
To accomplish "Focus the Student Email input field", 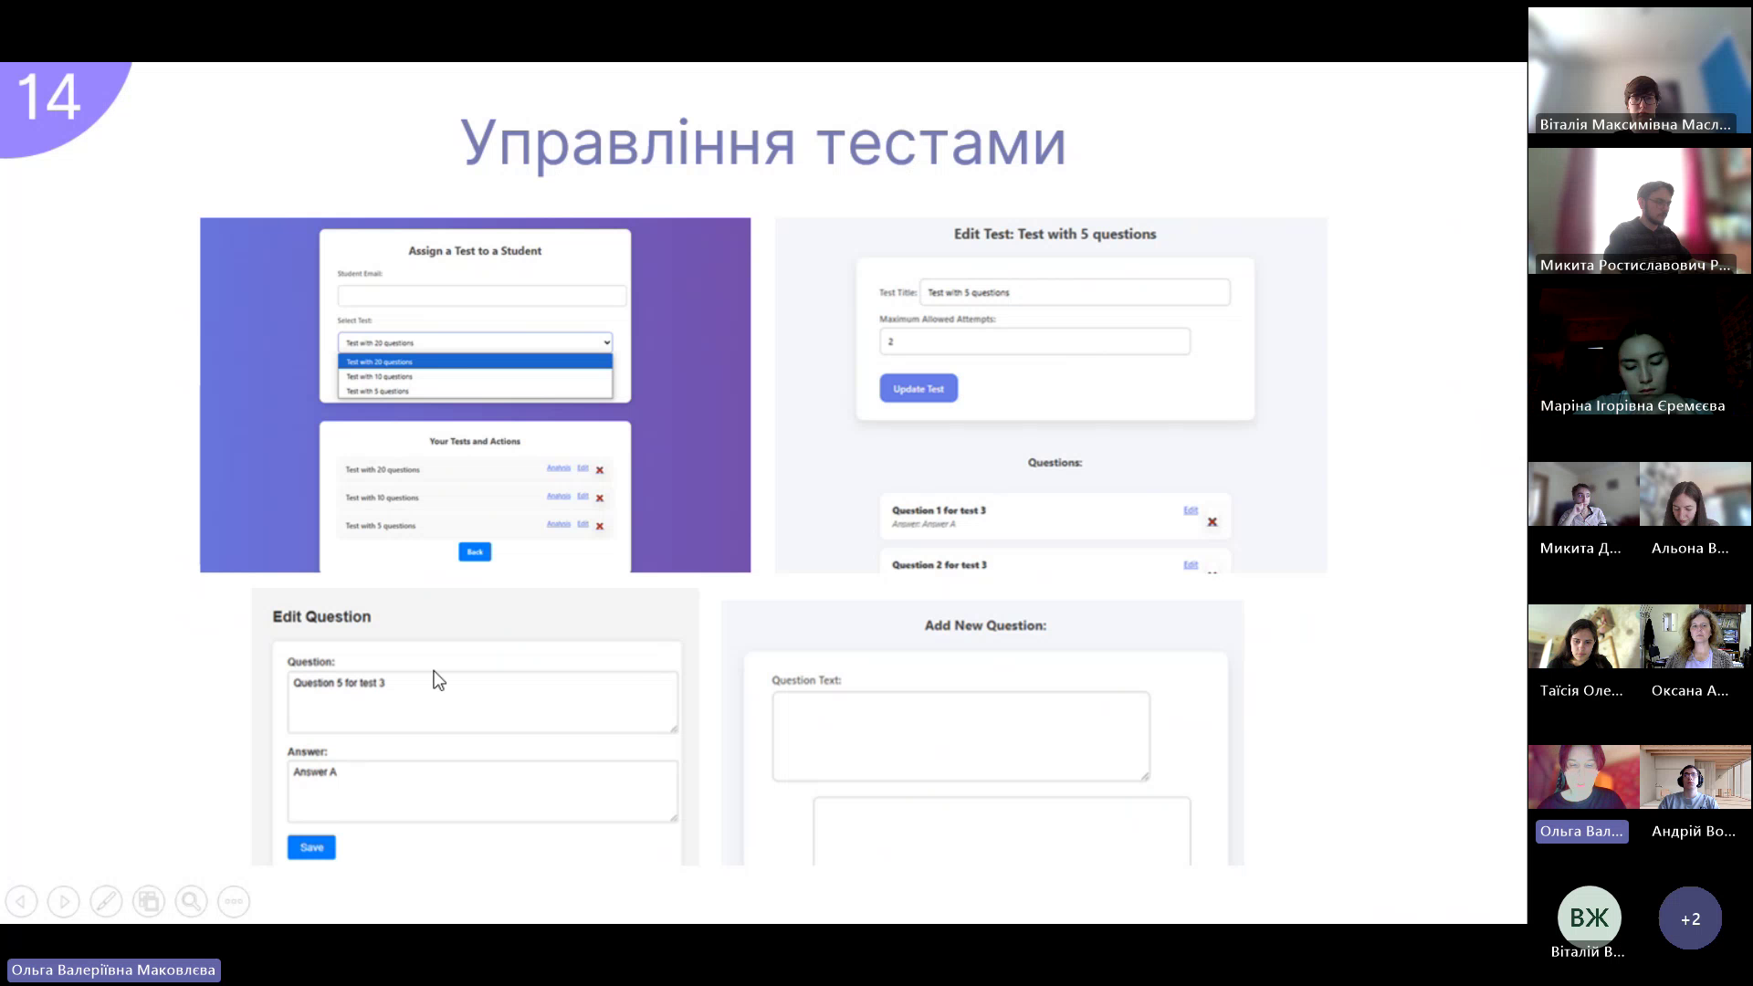I will coord(482,296).
